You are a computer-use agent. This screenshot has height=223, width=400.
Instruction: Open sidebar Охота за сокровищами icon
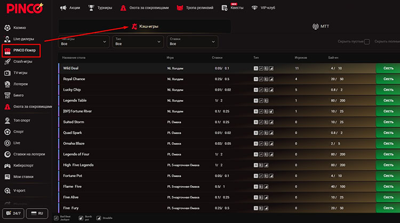pyautogui.click(x=7, y=106)
